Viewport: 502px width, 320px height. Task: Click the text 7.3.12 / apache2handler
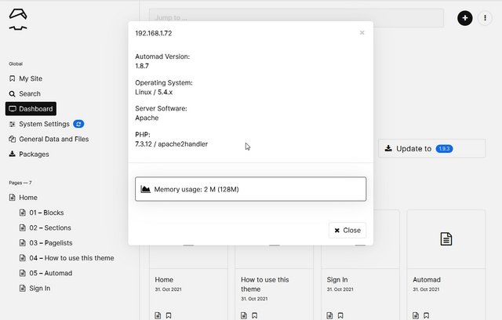coord(171,144)
